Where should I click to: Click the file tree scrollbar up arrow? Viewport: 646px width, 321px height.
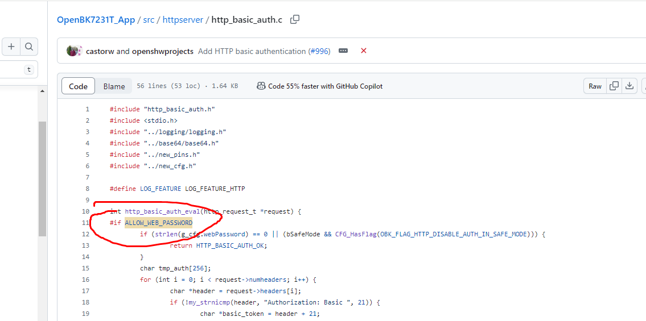pos(43,91)
